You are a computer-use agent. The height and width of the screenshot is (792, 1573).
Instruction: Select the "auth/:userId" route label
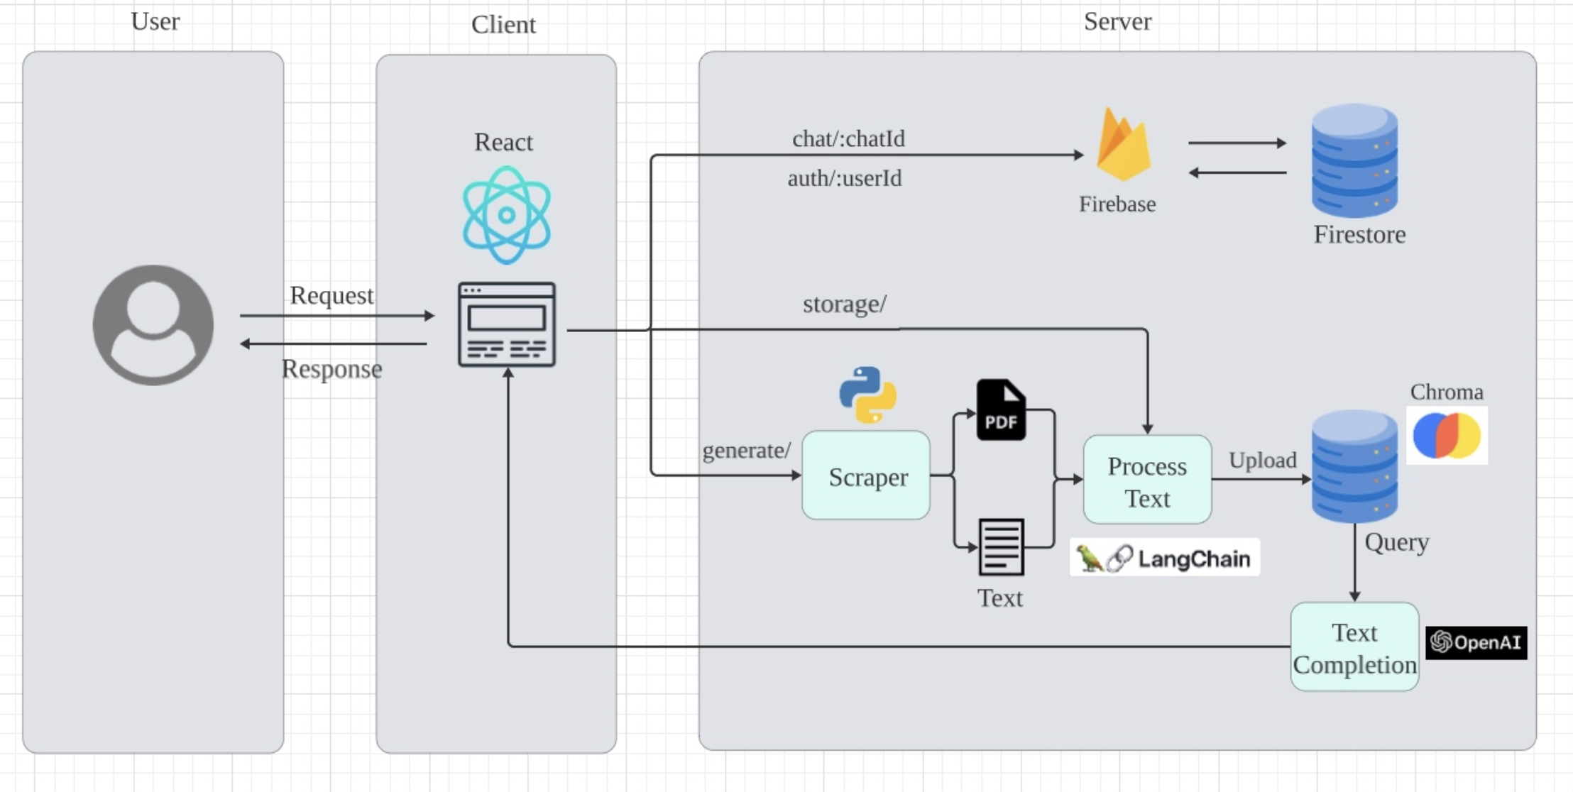[845, 178]
